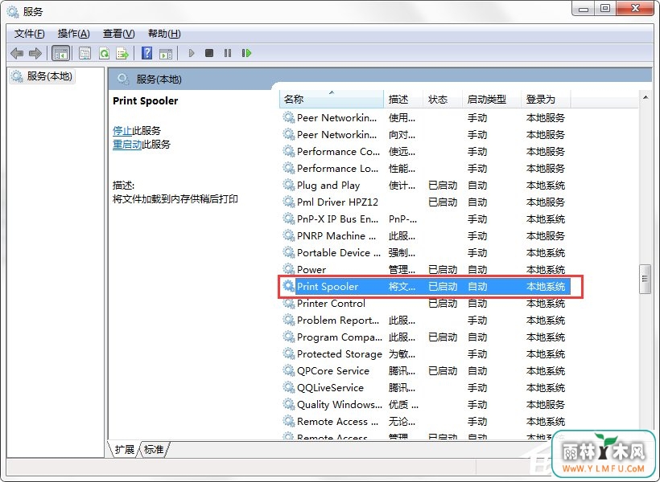Sort by the 启动类型 column header
660x482 pixels.
[491, 99]
